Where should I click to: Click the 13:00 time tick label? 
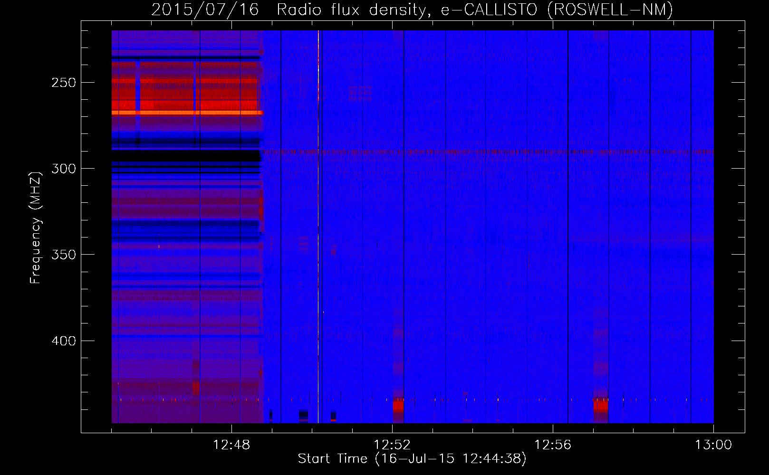(713, 445)
